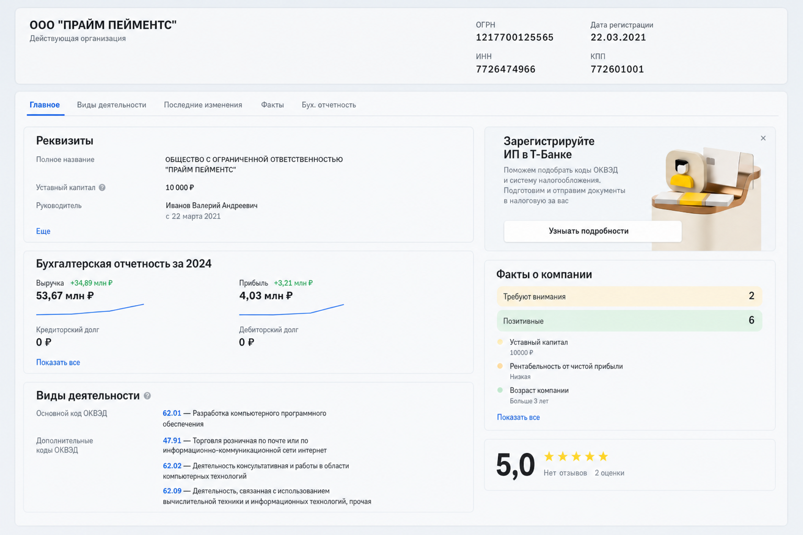Screen dimensions: 803x535
Task: Click the yellow dot beside Уставный капитал fact
Action: click(500, 342)
